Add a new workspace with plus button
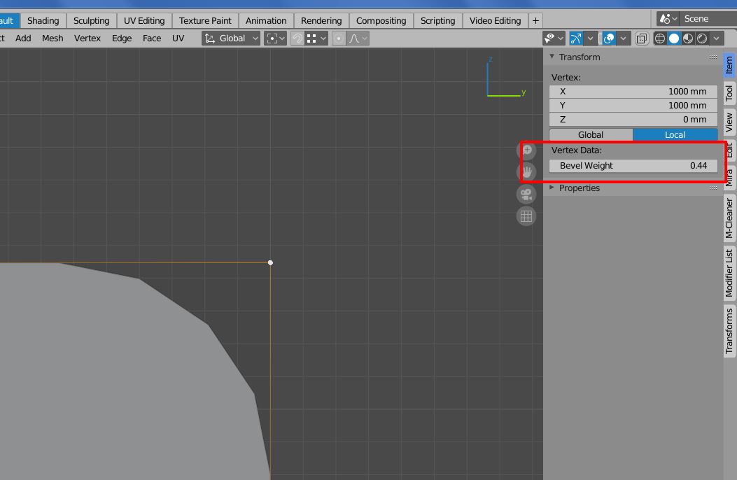The height and width of the screenshot is (480, 737). pyautogui.click(x=535, y=21)
